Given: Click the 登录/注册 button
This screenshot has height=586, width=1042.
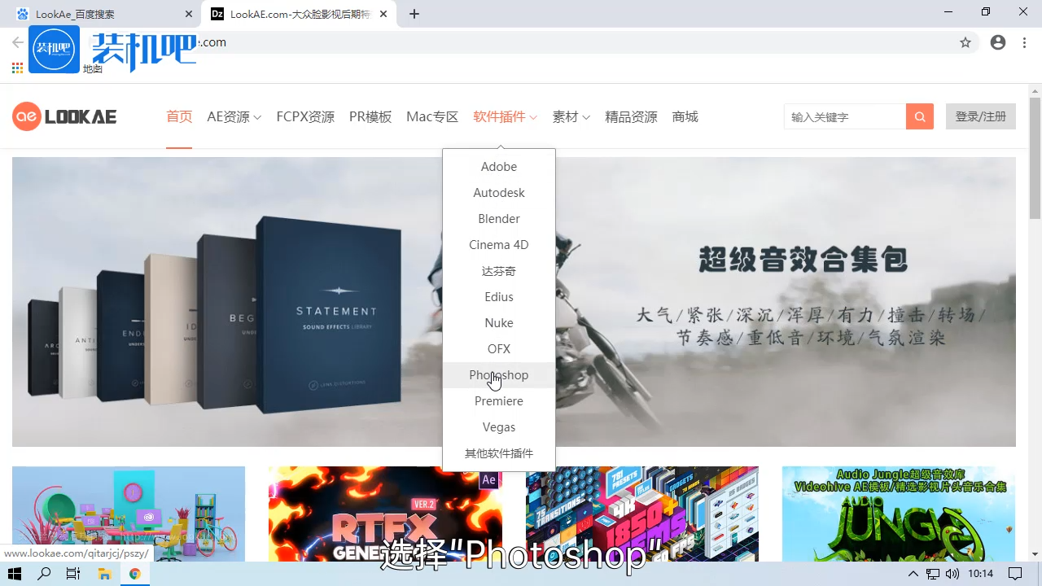Looking at the screenshot, I should coord(980,116).
